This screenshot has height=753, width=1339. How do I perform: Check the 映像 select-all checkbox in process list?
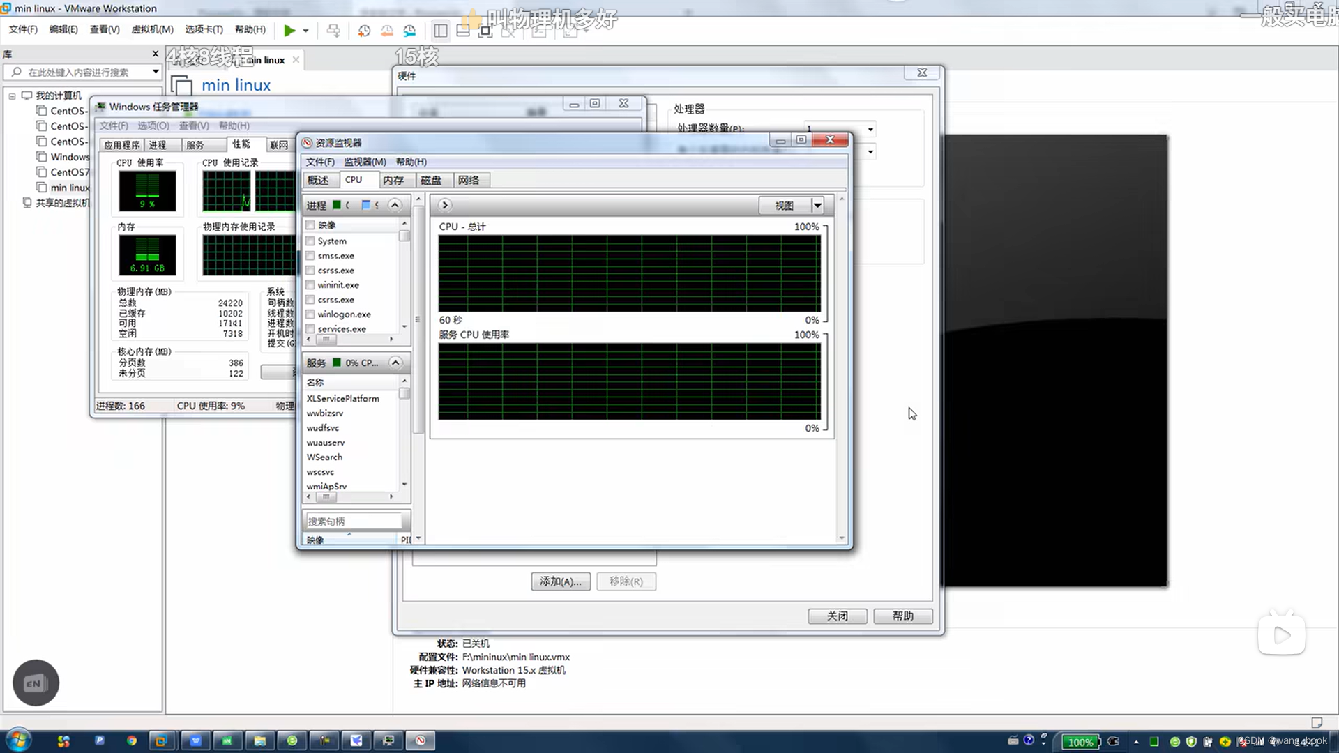click(310, 225)
